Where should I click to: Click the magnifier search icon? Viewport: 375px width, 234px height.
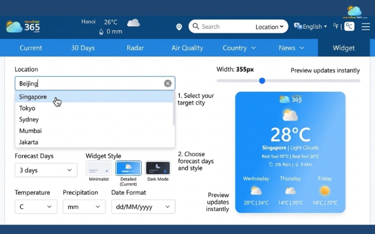click(196, 26)
